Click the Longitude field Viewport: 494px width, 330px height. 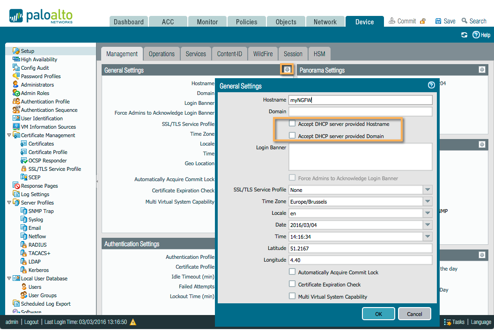pos(361,260)
